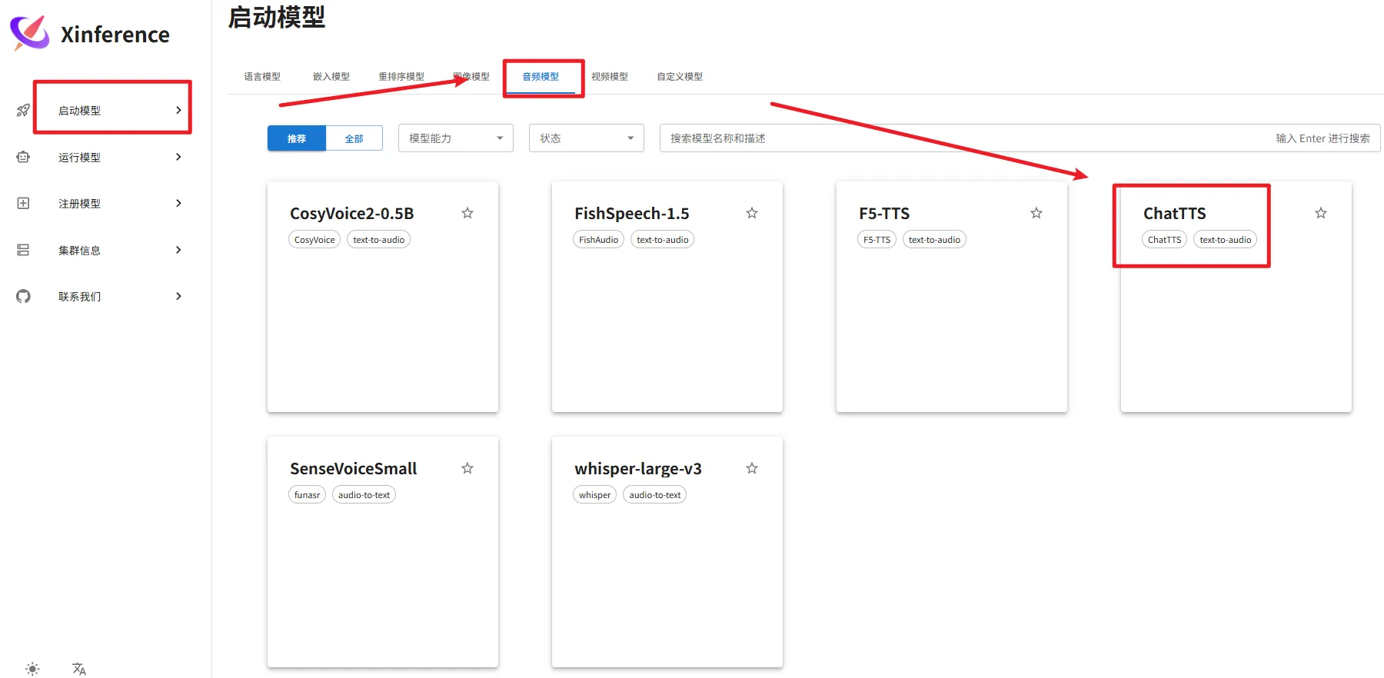The width and height of the screenshot is (1384, 678).
Task: Switch to the 视频模型 tab
Action: tap(610, 77)
